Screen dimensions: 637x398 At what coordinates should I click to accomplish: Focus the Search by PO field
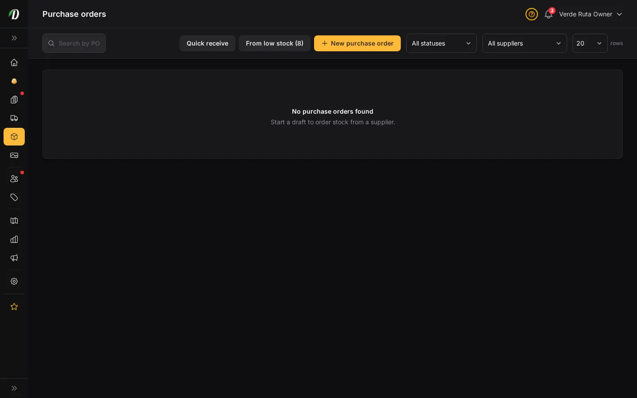pyautogui.click(x=74, y=43)
